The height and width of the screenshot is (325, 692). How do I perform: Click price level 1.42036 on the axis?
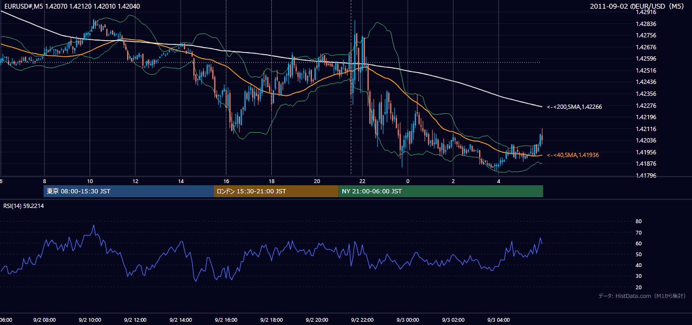click(x=647, y=140)
